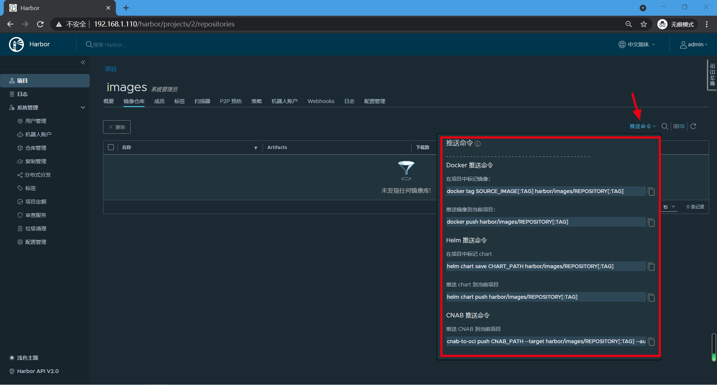Open the repository search magnifier icon
The height and width of the screenshot is (385, 717).
pyautogui.click(x=665, y=126)
